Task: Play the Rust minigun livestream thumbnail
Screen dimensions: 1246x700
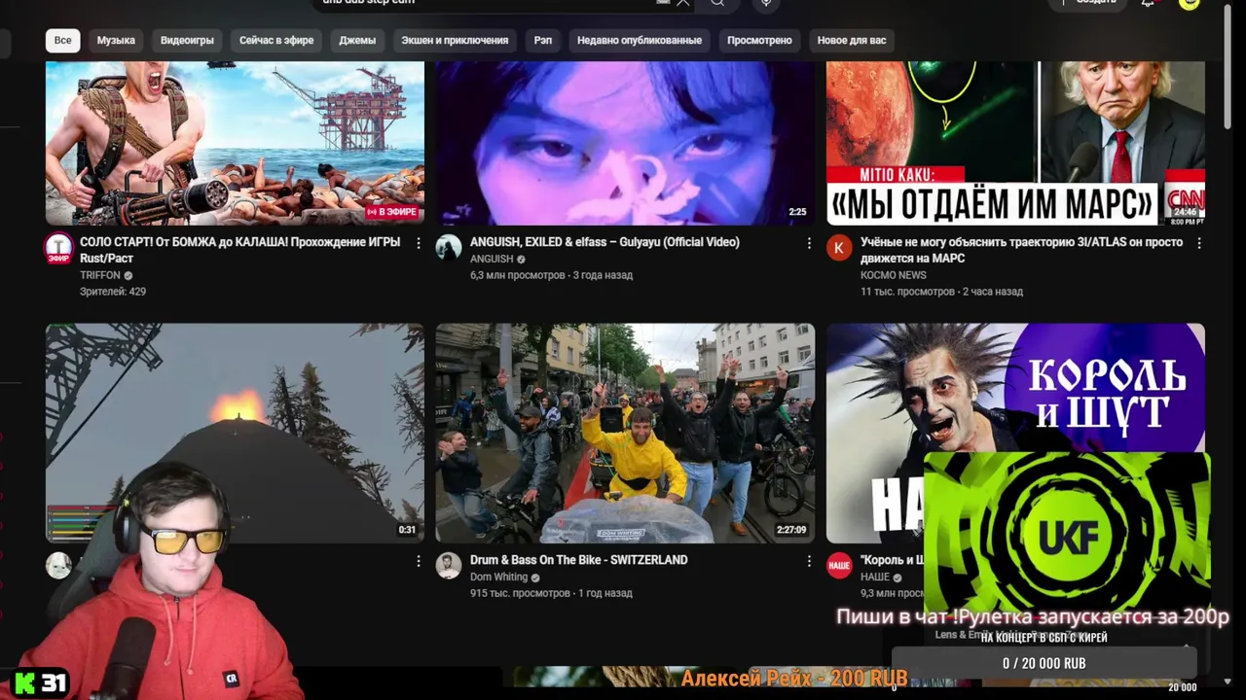Action: pyautogui.click(x=235, y=143)
